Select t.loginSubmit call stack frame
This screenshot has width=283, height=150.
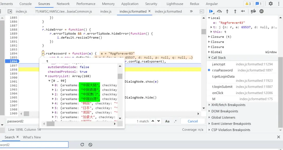222,87
